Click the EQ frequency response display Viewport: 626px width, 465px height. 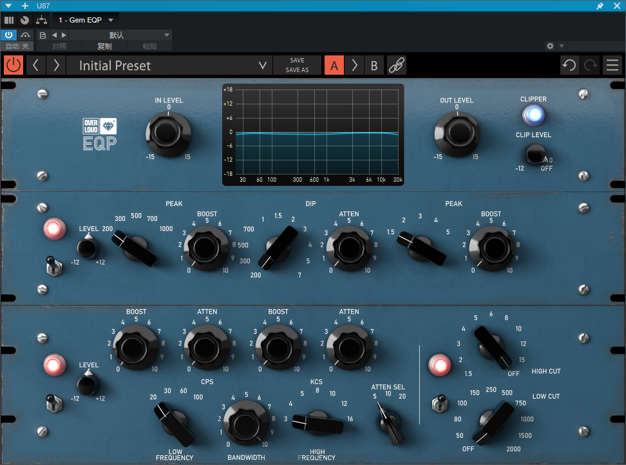313,135
